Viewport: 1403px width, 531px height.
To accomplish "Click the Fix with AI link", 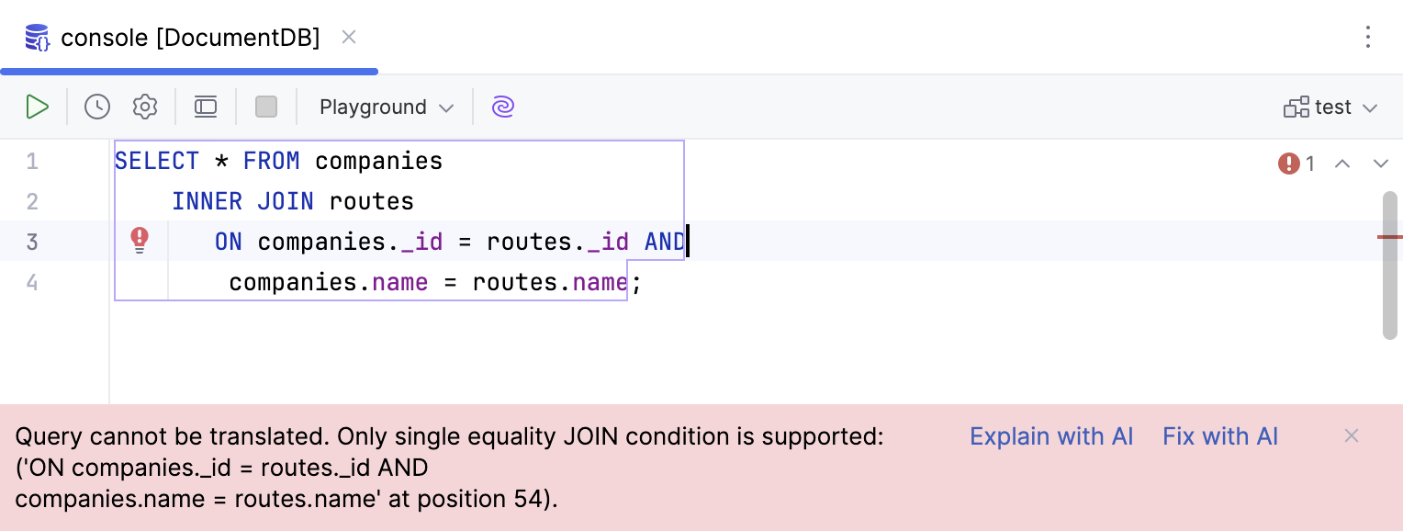I will pos(1220,435).
